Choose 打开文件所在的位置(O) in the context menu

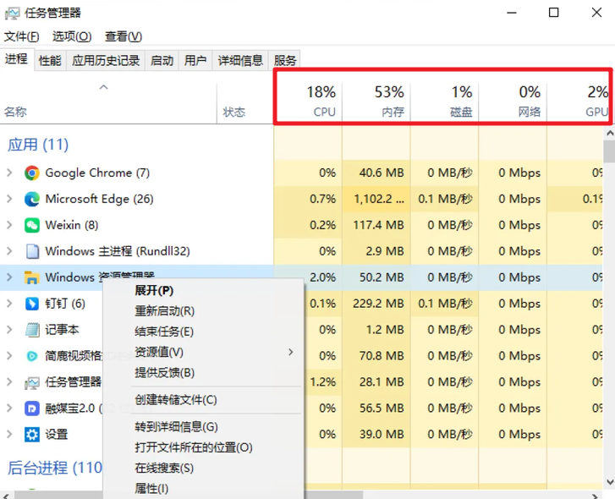pos(204,447)
